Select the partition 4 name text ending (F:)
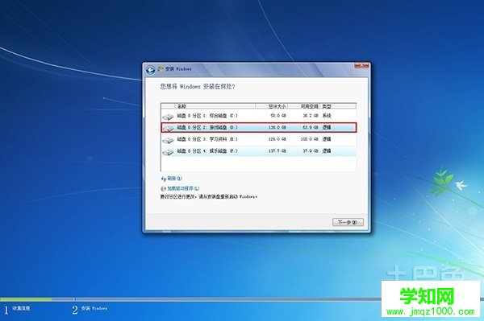484x321 pixels. point(207,150)
